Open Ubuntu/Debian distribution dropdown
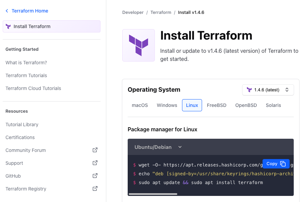This screenshot has height=202, width=308. [x=158, y=147]
